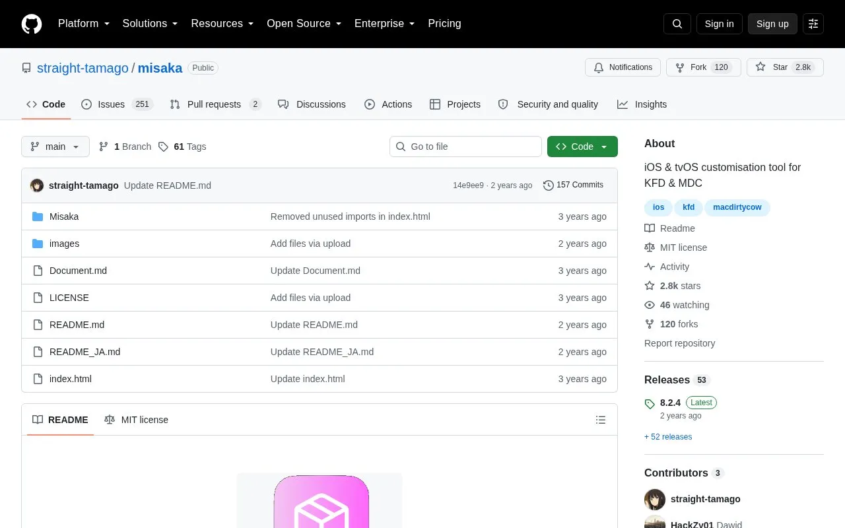Switch to the Insights tab
Viewport: 845px width, 528px height.
[x=642, y=104]
